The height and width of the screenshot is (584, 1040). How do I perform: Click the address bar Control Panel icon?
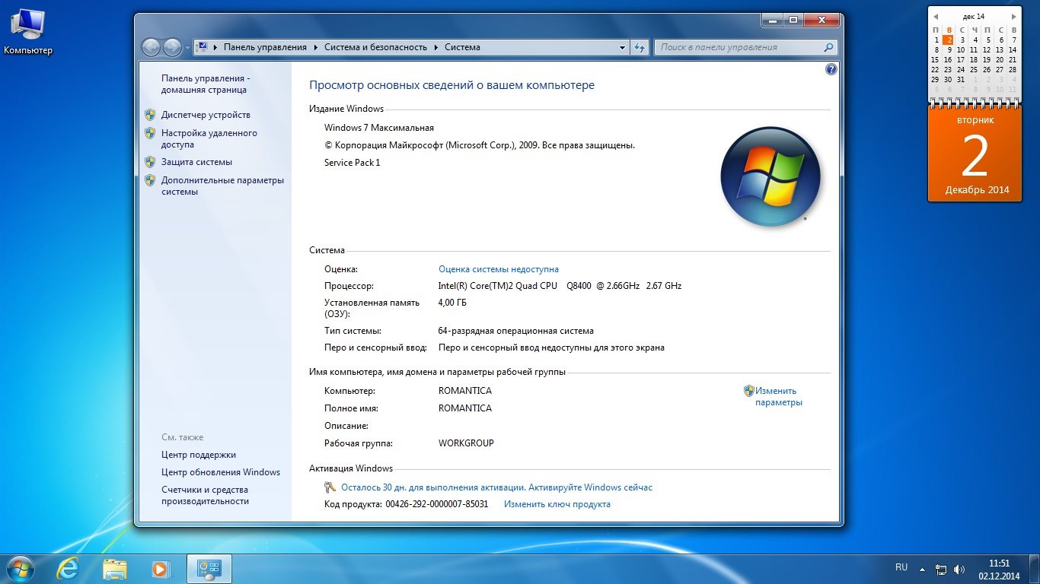(202, 47)
